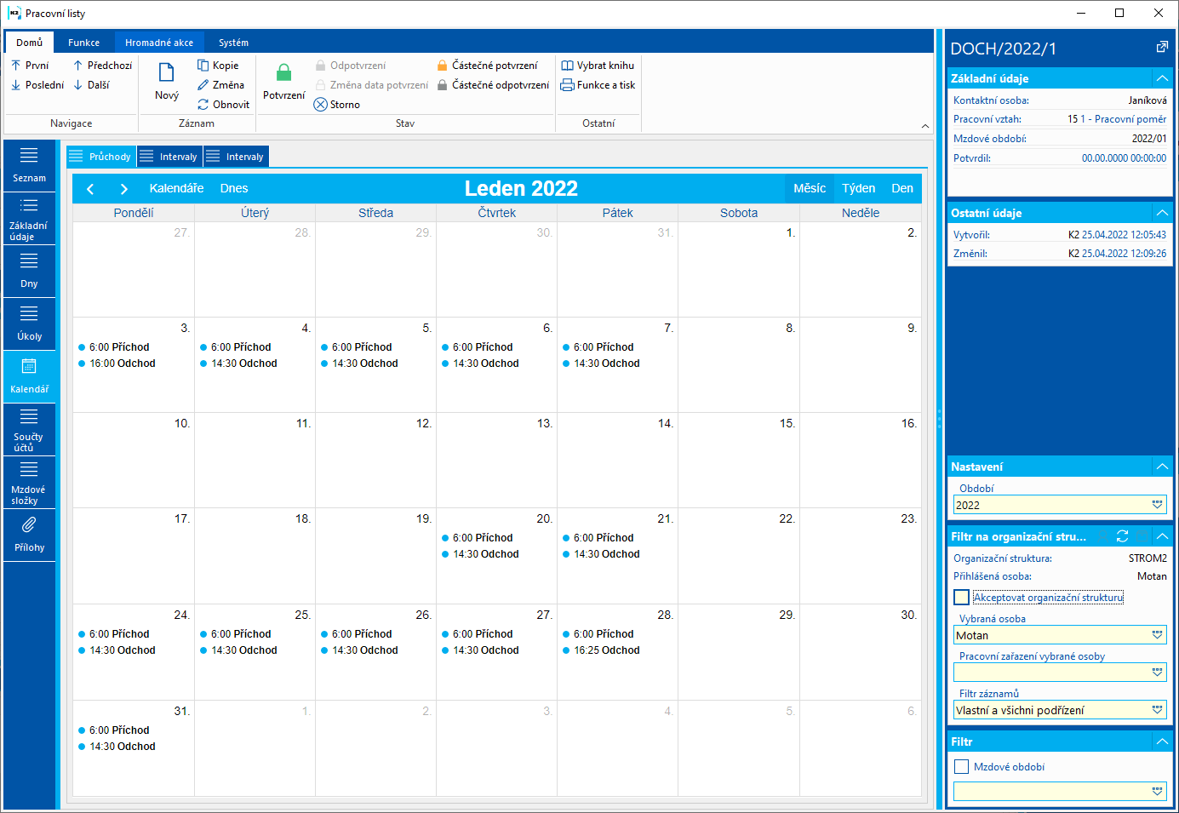Go to previous record (Předchozí)
The height and width of the screenshot is (813, 1179).
point(102,66)
